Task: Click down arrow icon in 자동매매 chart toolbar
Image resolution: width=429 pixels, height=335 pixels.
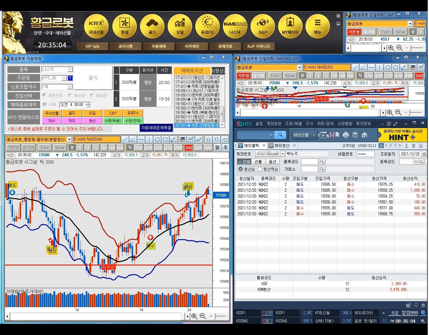Action: pos(217,139)
